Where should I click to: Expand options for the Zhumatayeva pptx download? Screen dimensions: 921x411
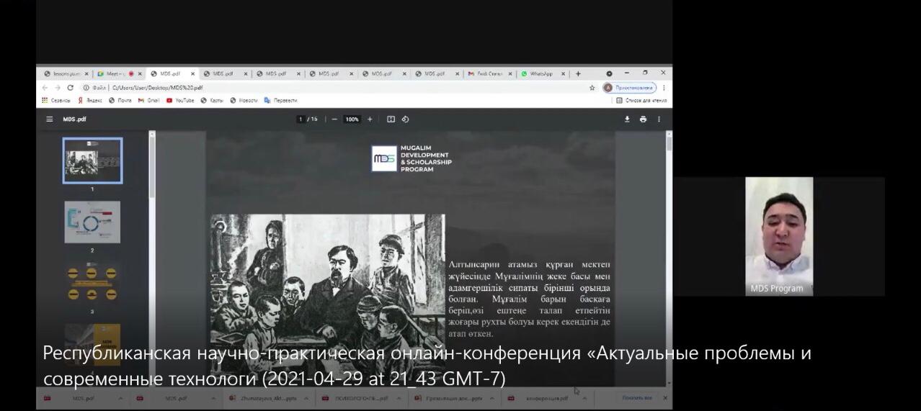coord(304,398)
